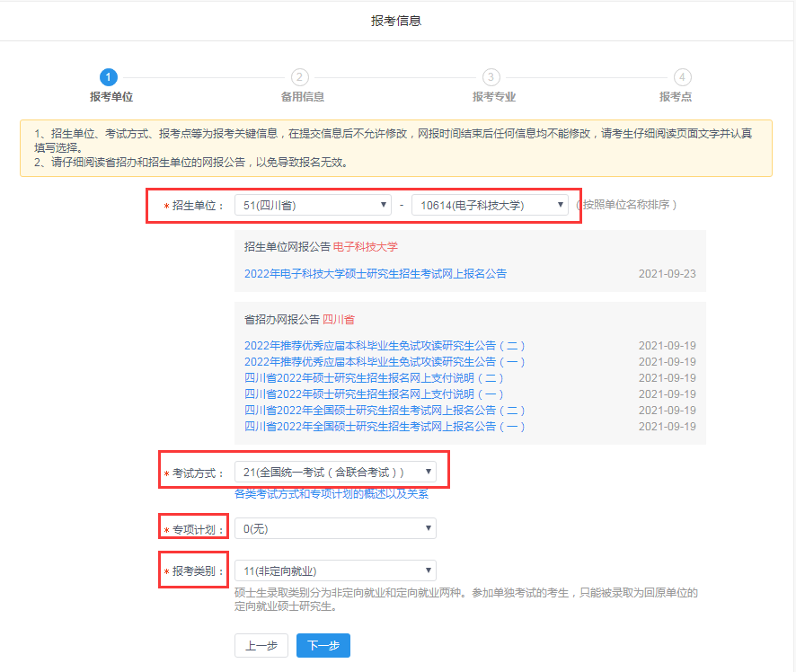Open the 专项计划 dropdown showing 0(无)
This screenshot has height=672, width=796.
click(335, 528)
